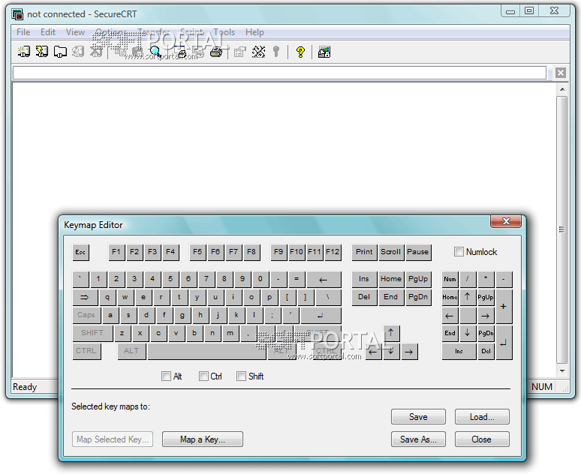Click the Keymap Editor toolbar icon
Image resolution: width=581 pixels, height=474 pixels.
click(258, 52)
